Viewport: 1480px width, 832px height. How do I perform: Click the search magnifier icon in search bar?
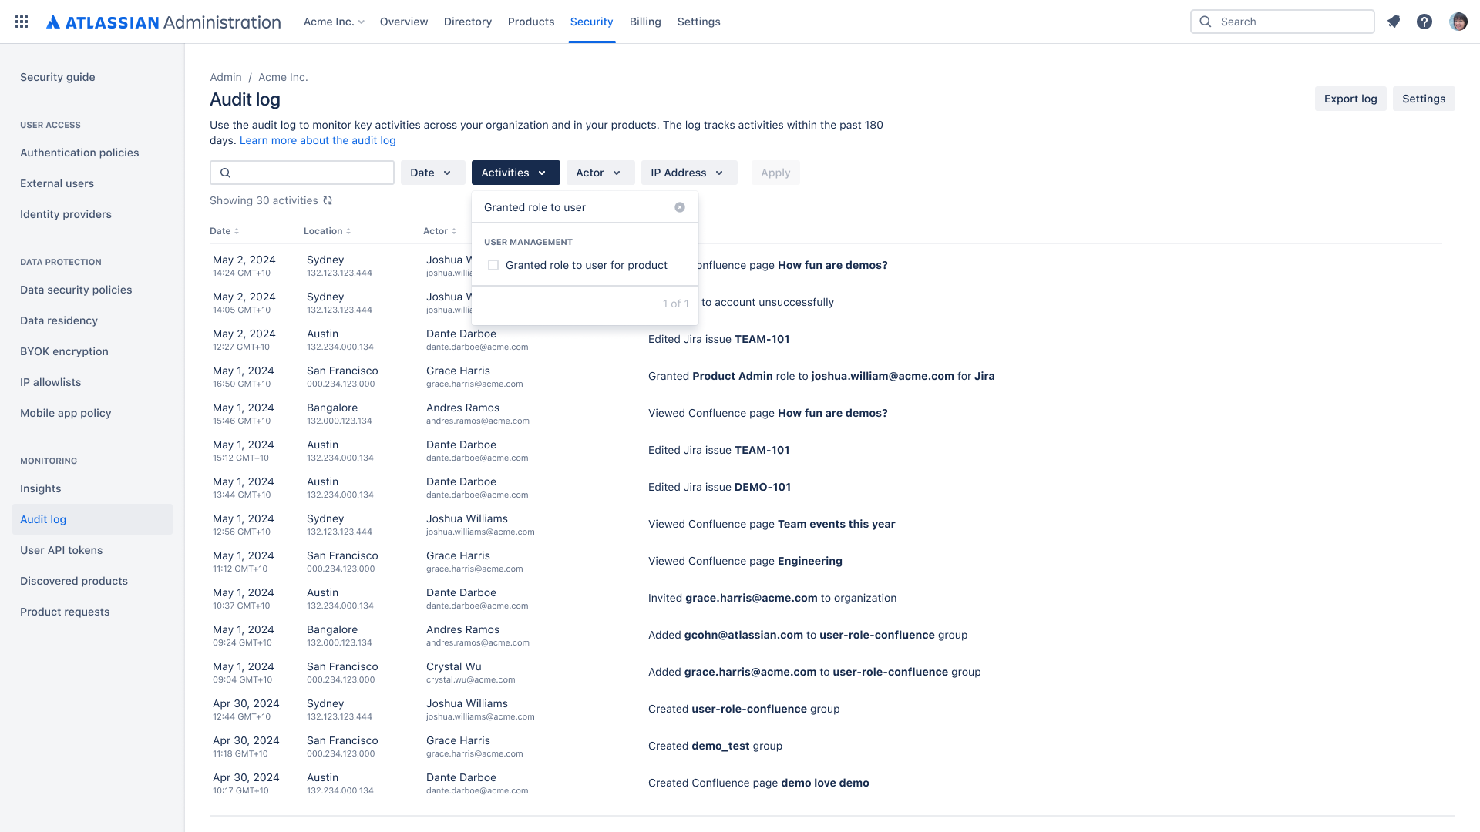(x=226, y=172)
